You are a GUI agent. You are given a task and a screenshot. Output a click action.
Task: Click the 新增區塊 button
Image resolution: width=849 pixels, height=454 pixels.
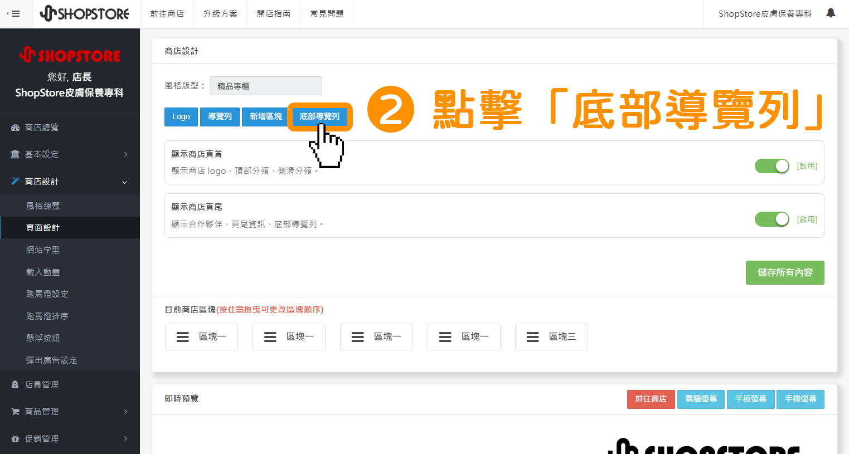tap(265, 116)
